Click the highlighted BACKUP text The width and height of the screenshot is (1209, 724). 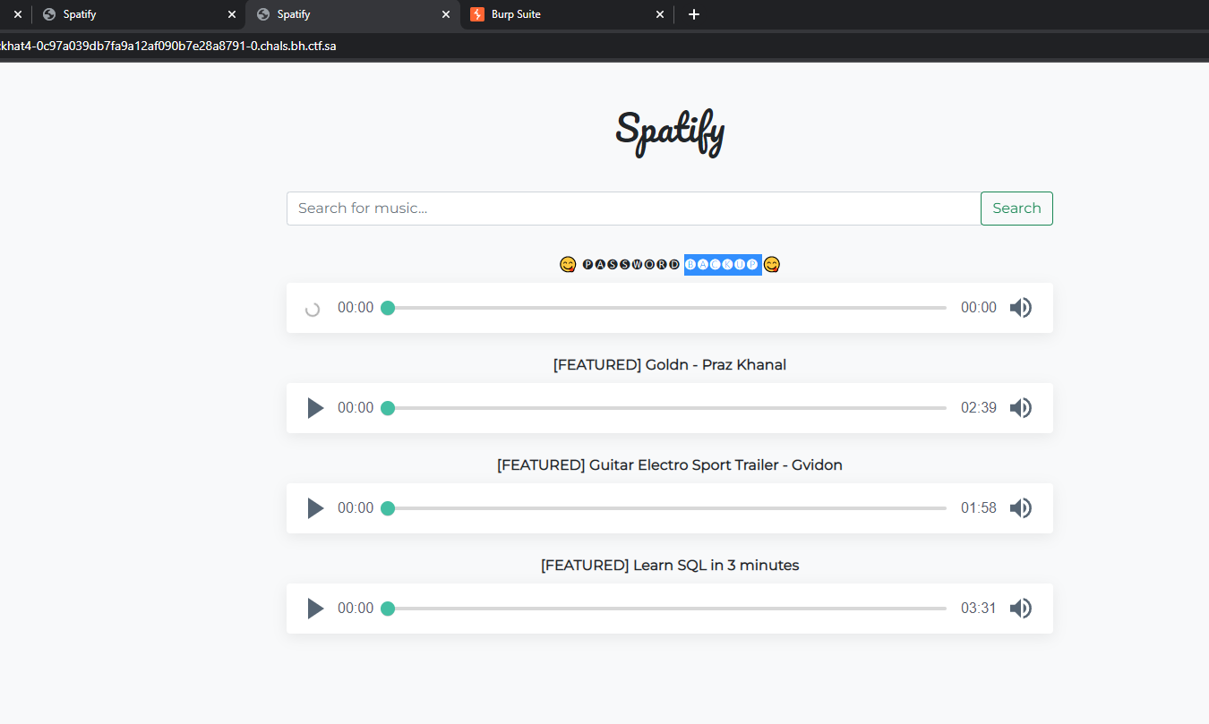coord(723,264)
